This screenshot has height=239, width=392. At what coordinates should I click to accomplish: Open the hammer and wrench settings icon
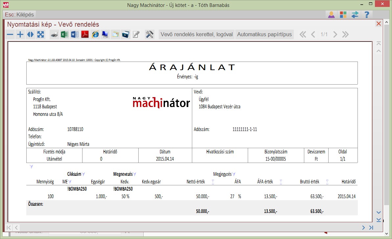(x=150, y=35)
